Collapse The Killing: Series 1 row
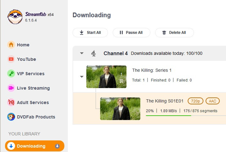Screen dimensions: 226x152 [82, 77]
